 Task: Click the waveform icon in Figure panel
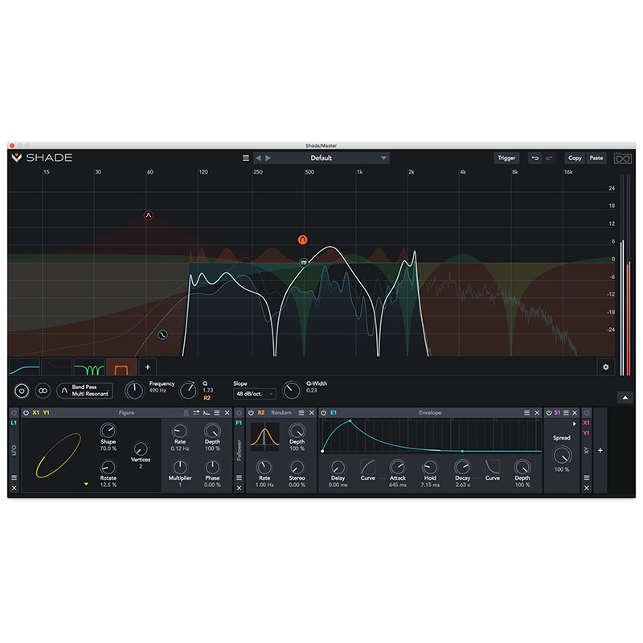click(x=207, y=413)
